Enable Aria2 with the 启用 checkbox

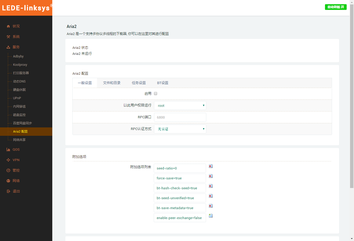tap(156, 94)
